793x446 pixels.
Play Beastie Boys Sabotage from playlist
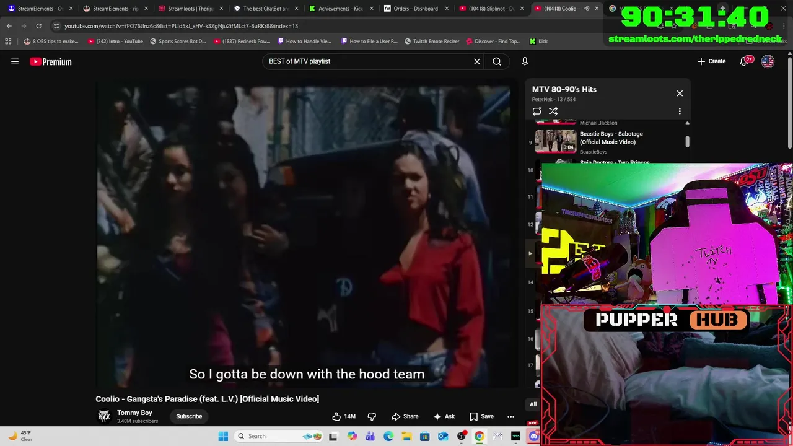coord(556,141)
